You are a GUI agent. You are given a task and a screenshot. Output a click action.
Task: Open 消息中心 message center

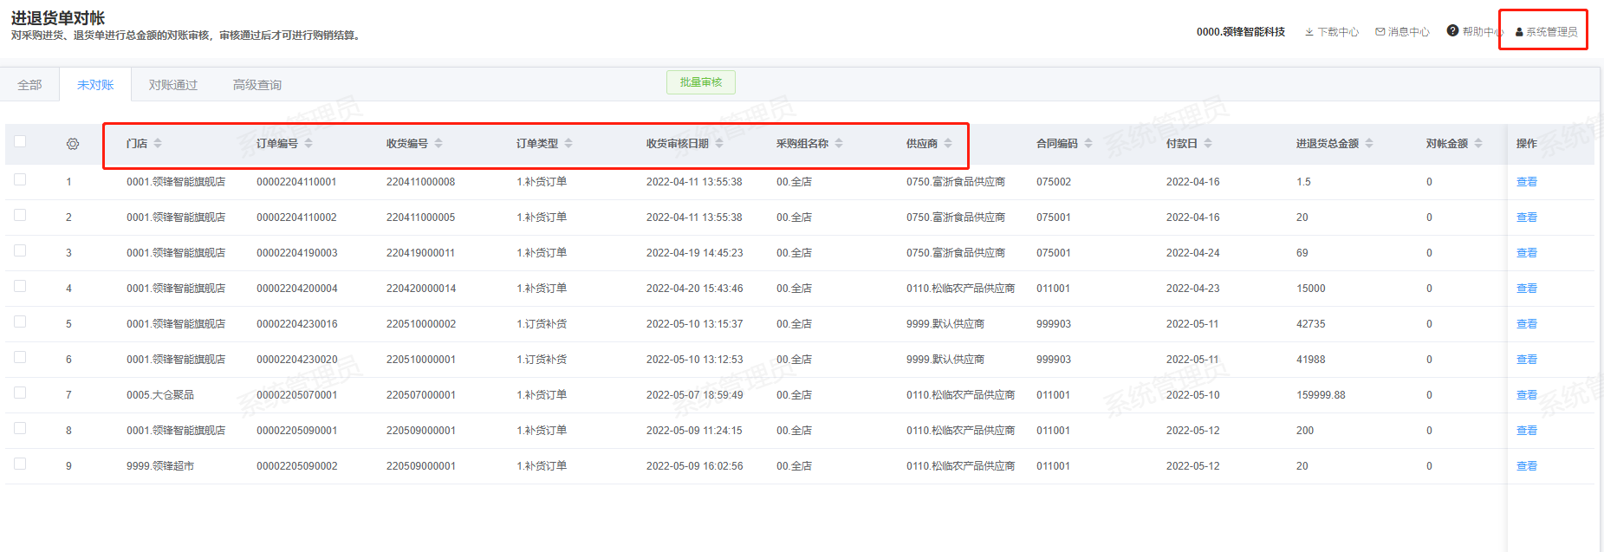click(x=1402, y=32)
